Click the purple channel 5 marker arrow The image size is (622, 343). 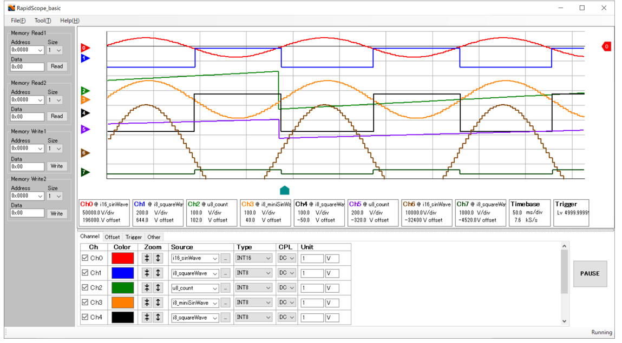coord(85,130)
